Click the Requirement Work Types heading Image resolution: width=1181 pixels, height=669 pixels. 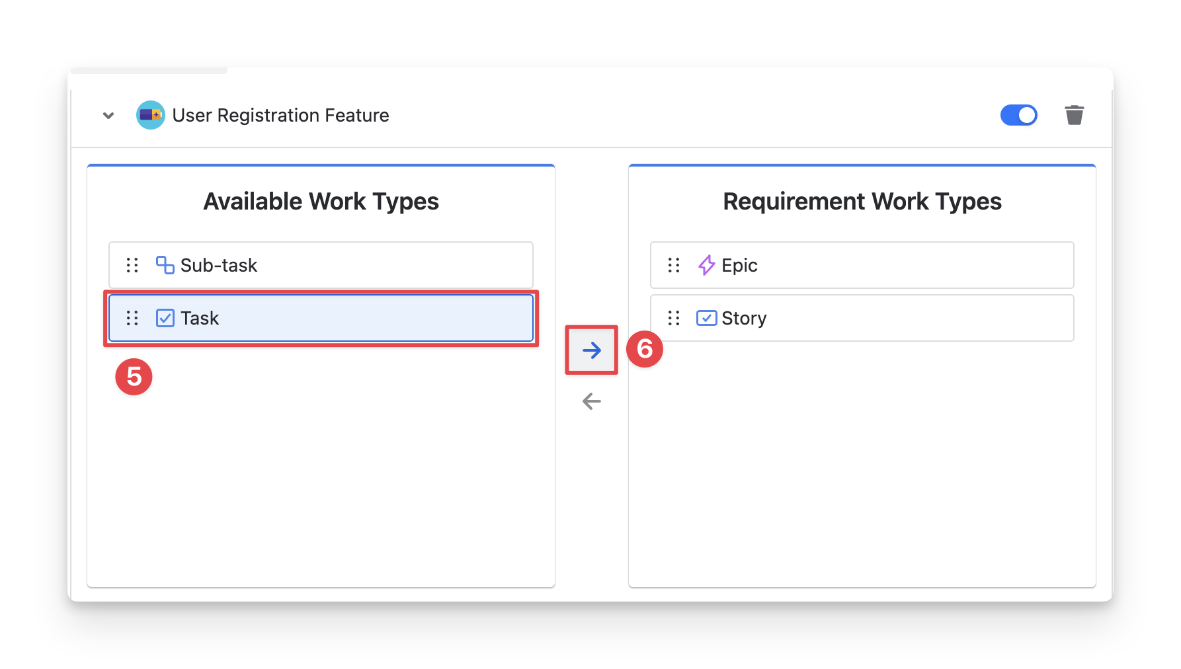[x=862, y=201]
